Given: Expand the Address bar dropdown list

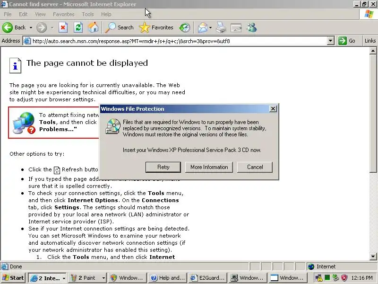Looking at the screenshot, I should click(x=331, y=41).
